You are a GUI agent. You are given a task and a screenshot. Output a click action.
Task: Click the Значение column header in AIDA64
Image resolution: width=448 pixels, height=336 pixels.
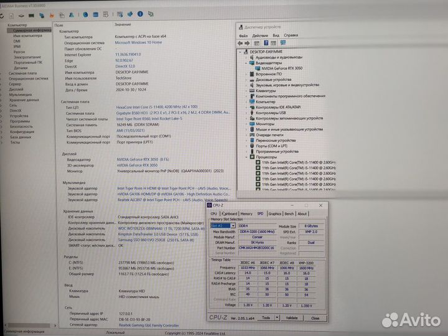123,24
